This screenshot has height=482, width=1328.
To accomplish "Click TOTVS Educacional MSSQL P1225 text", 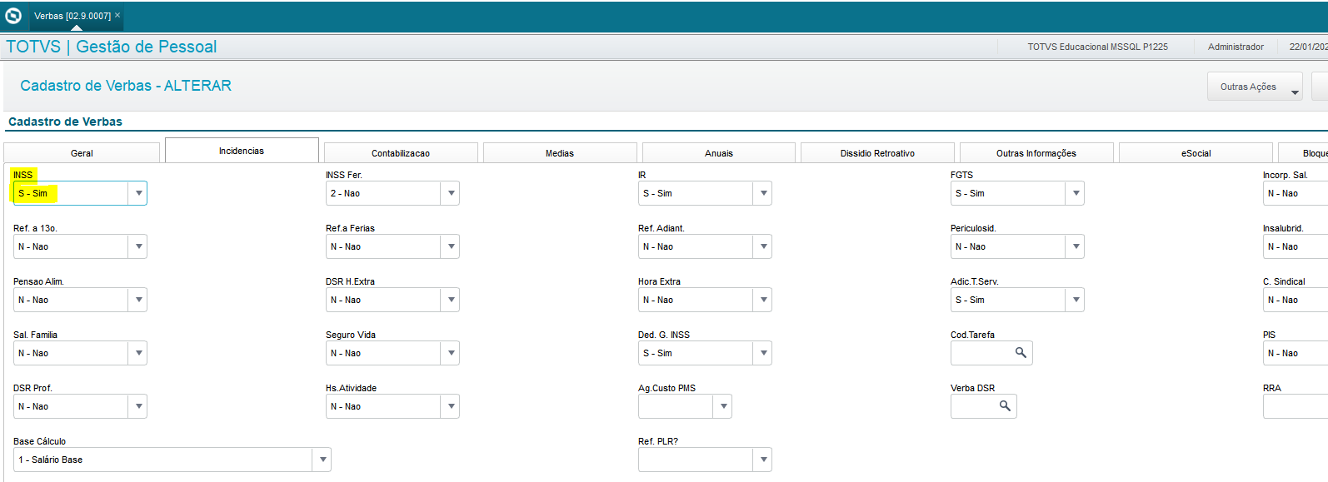I will [x=1097, y=47].
